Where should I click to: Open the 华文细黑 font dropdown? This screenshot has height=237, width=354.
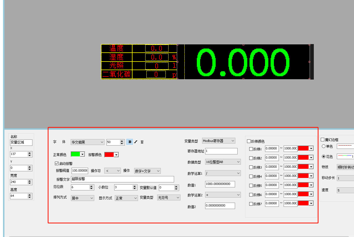coord(87,142)
